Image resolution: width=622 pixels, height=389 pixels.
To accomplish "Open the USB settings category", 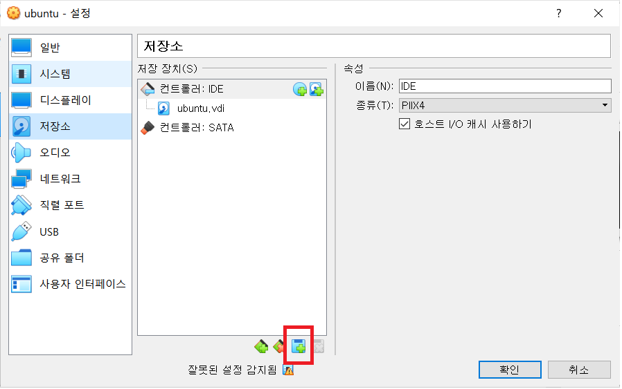I will click(71, 231).
